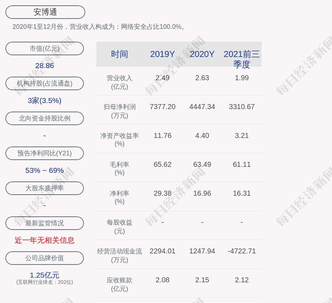Select the revenue composition sentence for 2020
The height and width of the screenshot is (303, 332).
[x=99, y=27]
